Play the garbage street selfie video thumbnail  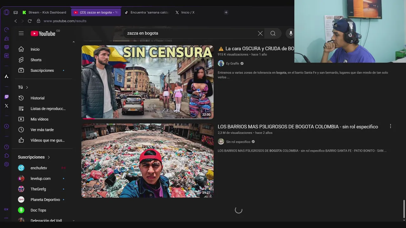point(147,161)
